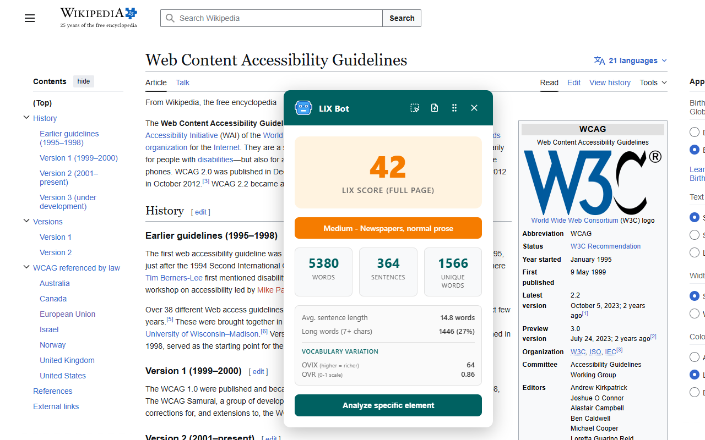Screen dimensions: 705x440
Task: Open the View history tab
Action: click(x=610, y=82)
